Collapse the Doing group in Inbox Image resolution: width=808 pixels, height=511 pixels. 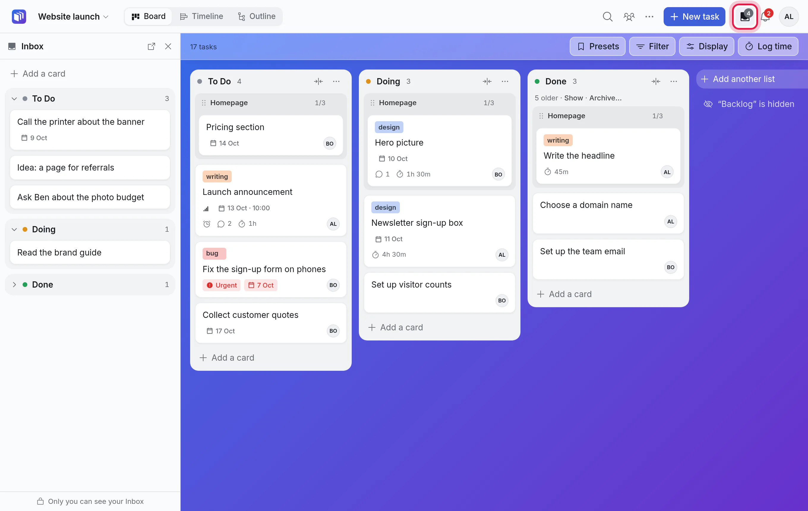coord(14,229)
